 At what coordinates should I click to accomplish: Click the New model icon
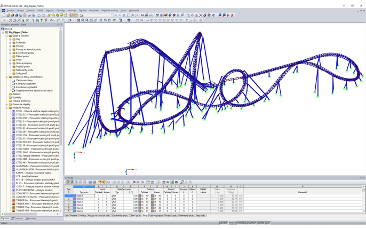(4, 15)
